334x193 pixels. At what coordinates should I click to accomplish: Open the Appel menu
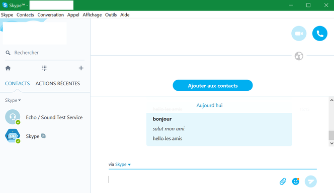[x=73, y=15]
